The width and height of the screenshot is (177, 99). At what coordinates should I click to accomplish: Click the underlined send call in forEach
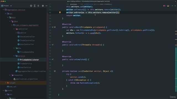coord(92,33)
